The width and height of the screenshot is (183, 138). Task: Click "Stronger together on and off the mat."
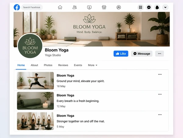[x=81, y=121]
